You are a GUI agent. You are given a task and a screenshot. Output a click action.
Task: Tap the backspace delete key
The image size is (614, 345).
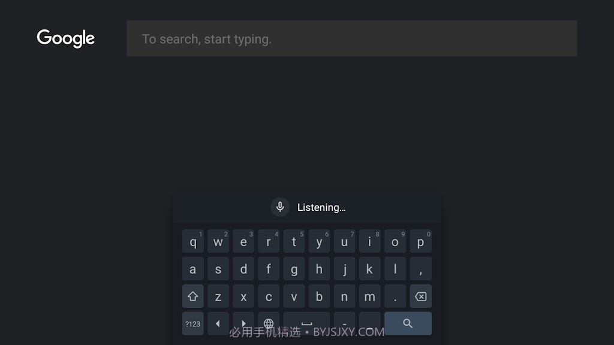point(420,296)
